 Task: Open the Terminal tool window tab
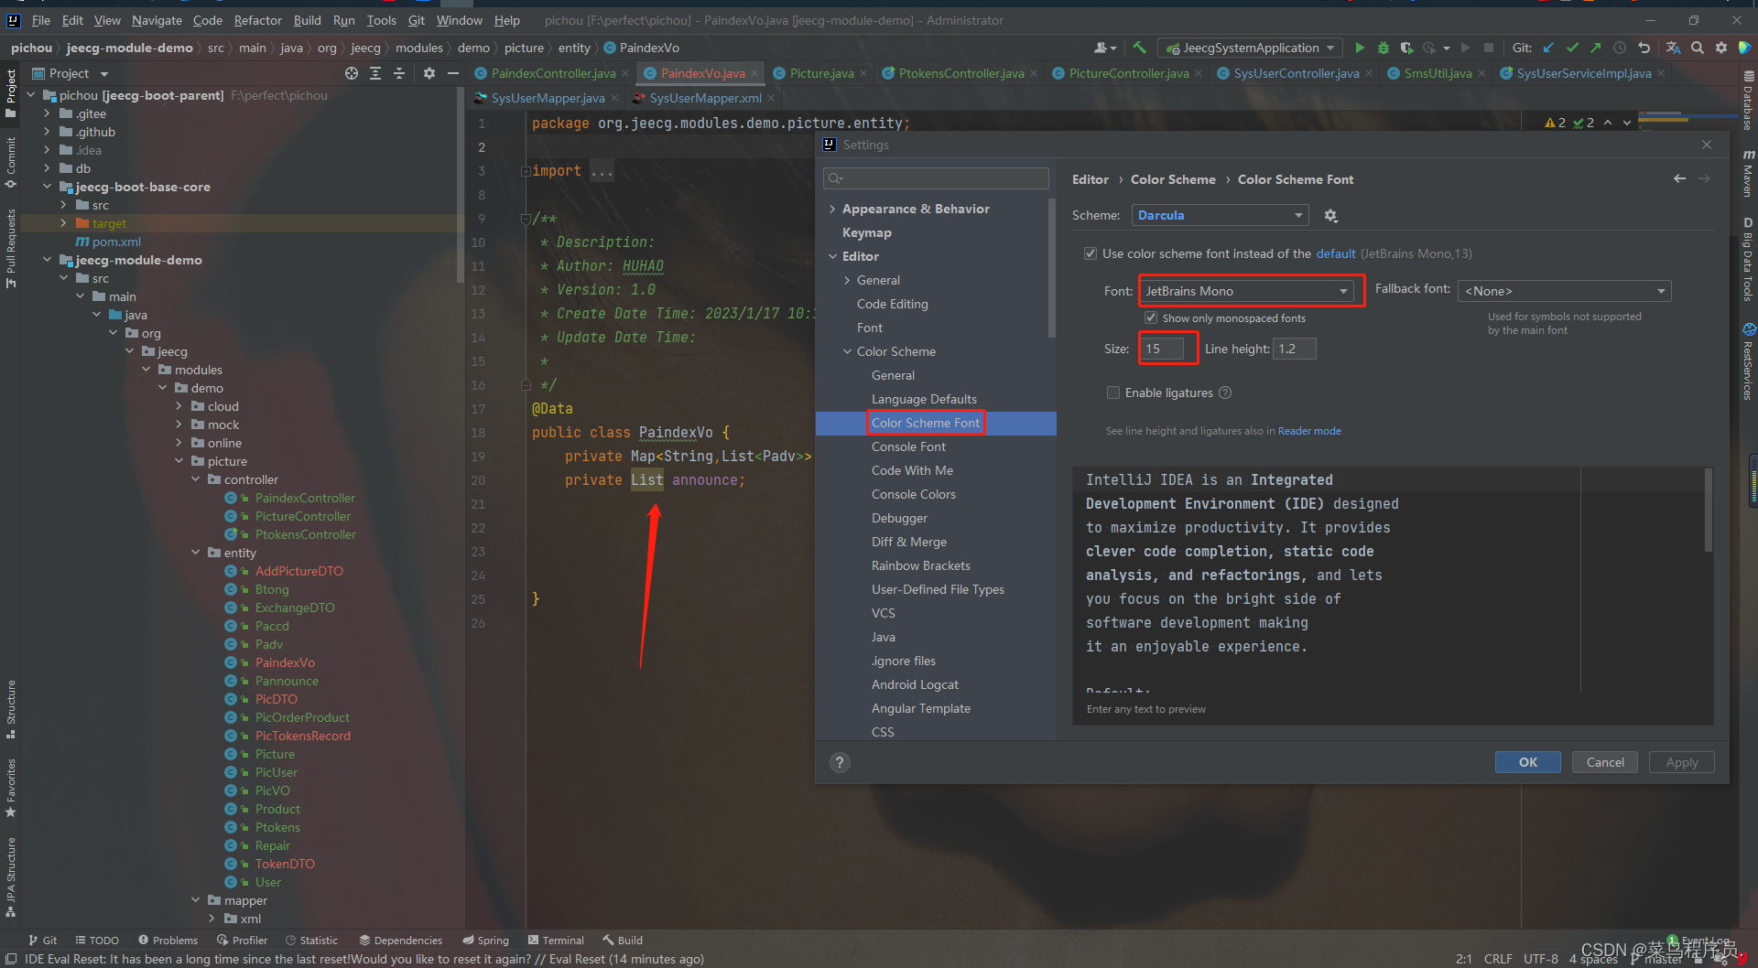pyautogui.click(x=556, y=940)
